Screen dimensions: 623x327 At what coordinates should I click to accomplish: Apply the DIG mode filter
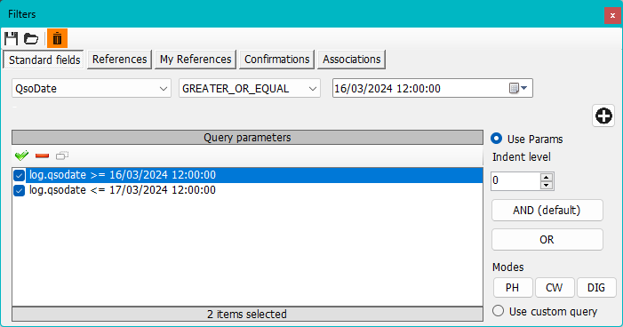click(596, 288)
